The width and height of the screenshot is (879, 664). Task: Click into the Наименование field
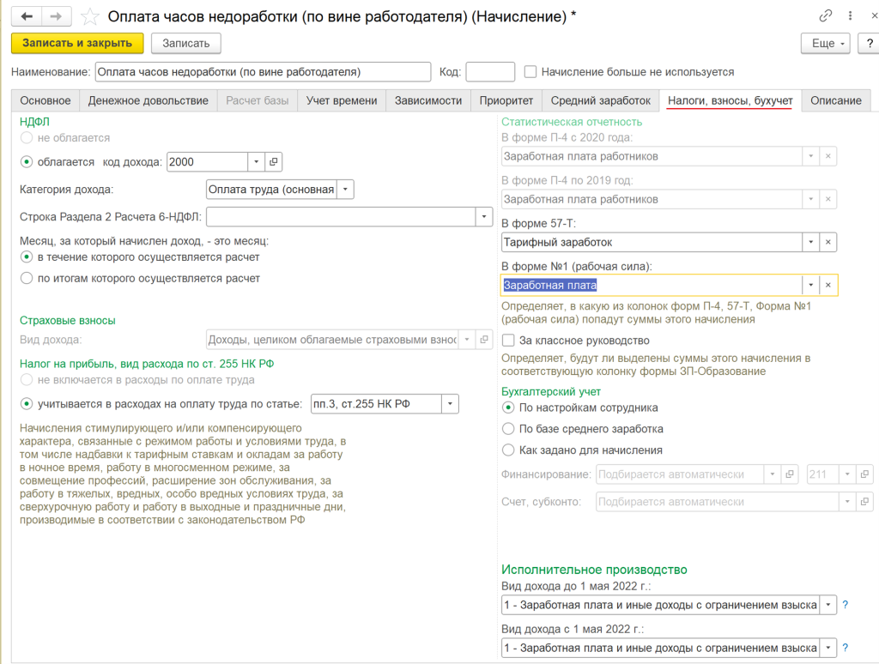(x=263, y=72)
